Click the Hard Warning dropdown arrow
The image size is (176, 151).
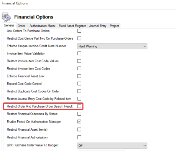(145, 46)
